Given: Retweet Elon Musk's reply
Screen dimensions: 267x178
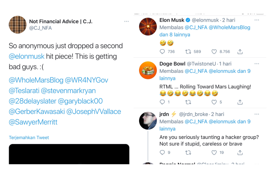Looking at the screenshot, I should click(188, 52).
